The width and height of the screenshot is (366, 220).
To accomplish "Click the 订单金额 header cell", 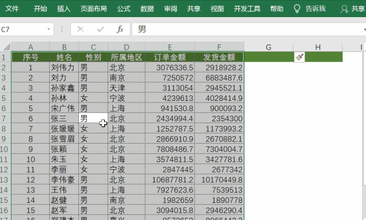I will pos(170,57).
